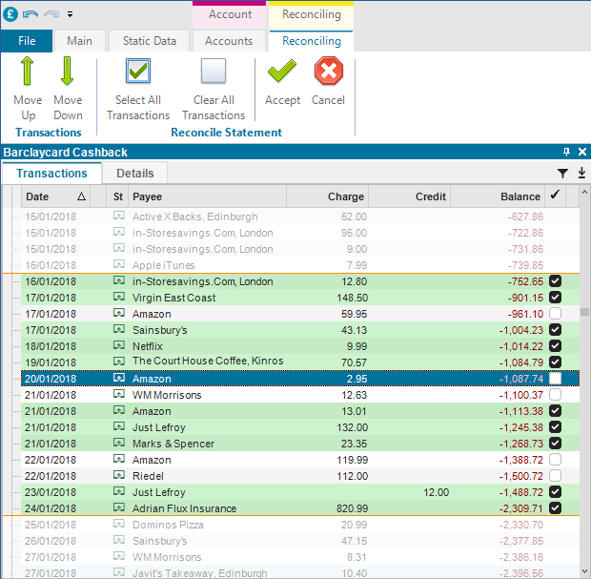591x579 pixels.
Task: Accept the reconcile statement
Action: pyautogui.click(x=282, y=82)
